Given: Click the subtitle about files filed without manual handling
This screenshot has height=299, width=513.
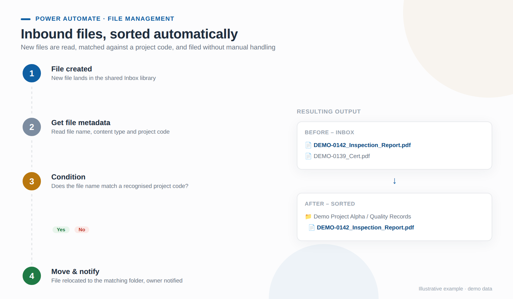Looking at the screenshot, I should coord(148,47).
